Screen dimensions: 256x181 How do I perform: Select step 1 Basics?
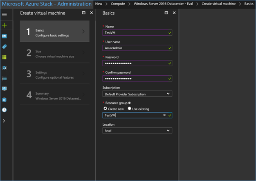pyautogui.click(x=54, y=31)
